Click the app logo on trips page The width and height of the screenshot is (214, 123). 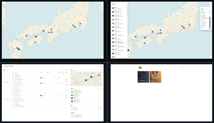tap(140, 67)
